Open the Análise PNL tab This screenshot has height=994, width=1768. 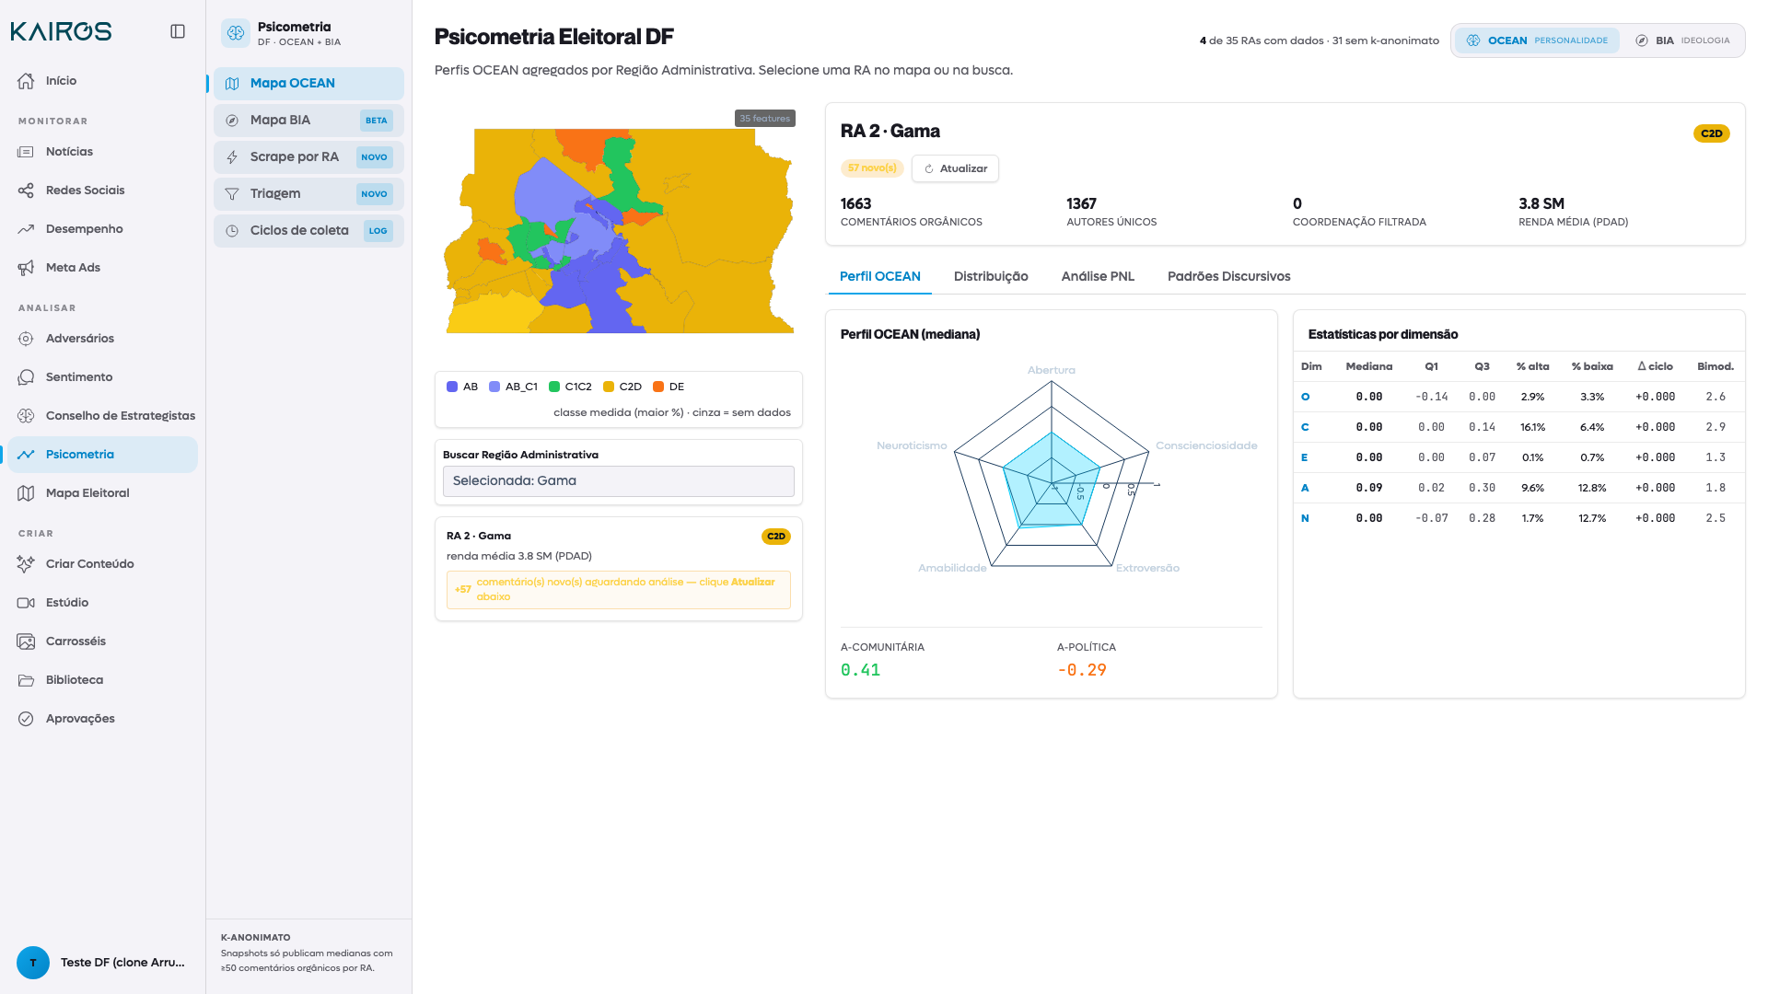[1098, 276]
